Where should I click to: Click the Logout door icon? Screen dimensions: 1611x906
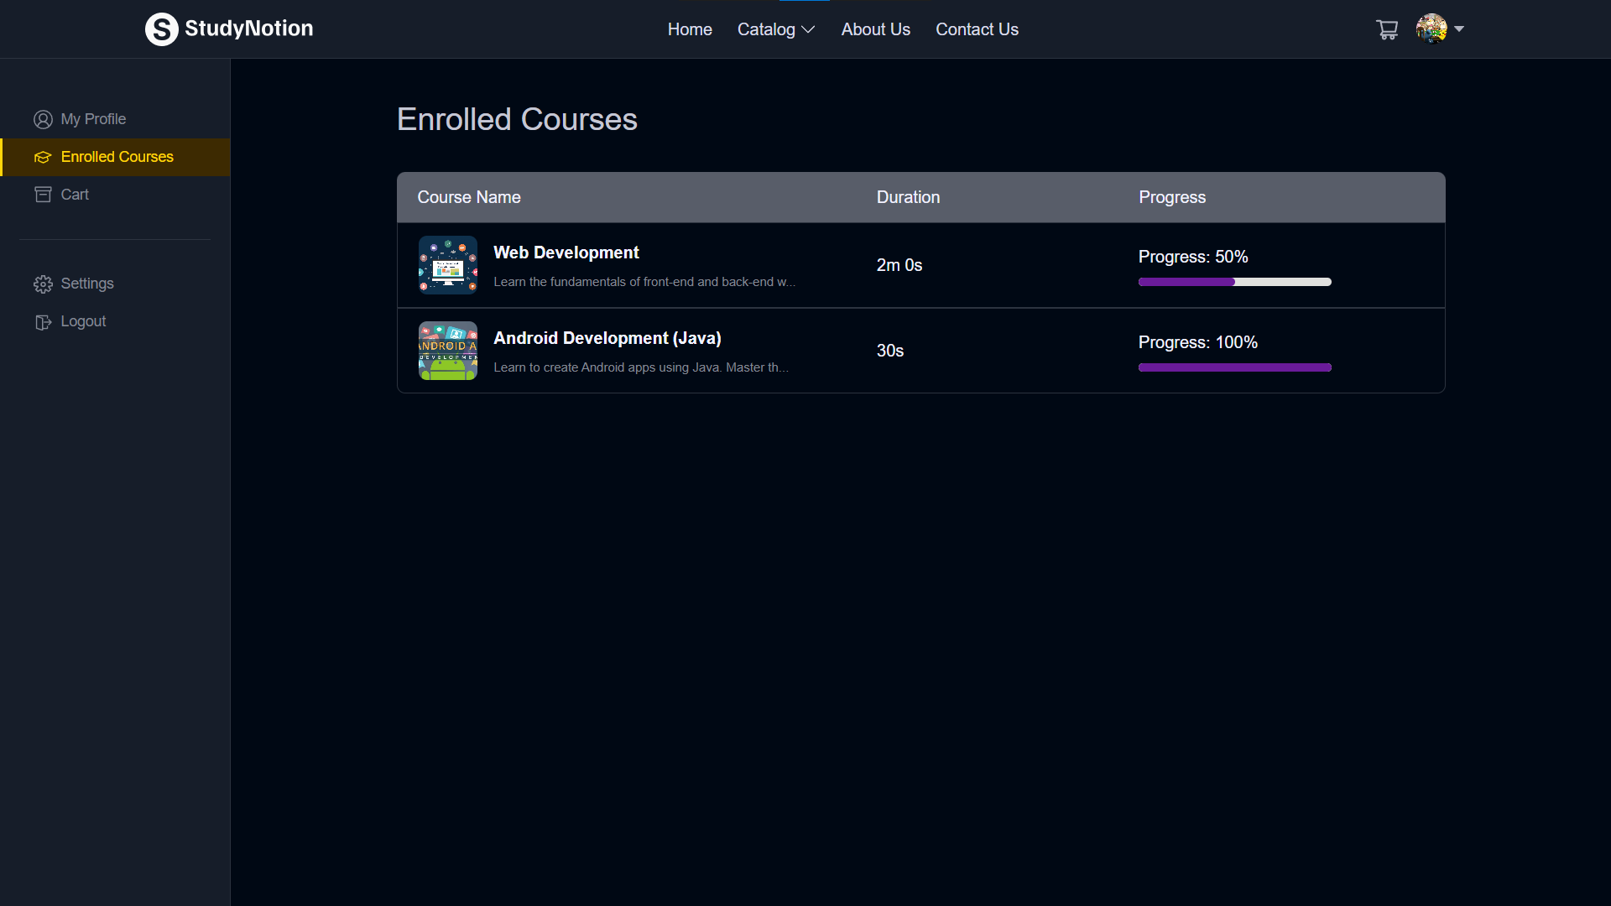coord(43,322)
